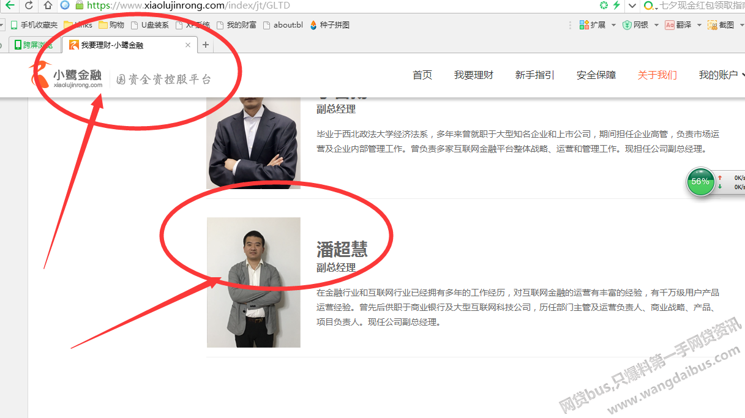
Task: Open 我要理财 in site navigation
Action: [x=474, y=75]
